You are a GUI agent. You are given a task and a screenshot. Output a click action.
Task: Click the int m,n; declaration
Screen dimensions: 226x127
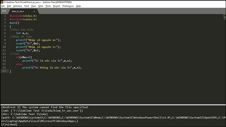point(22,33)
